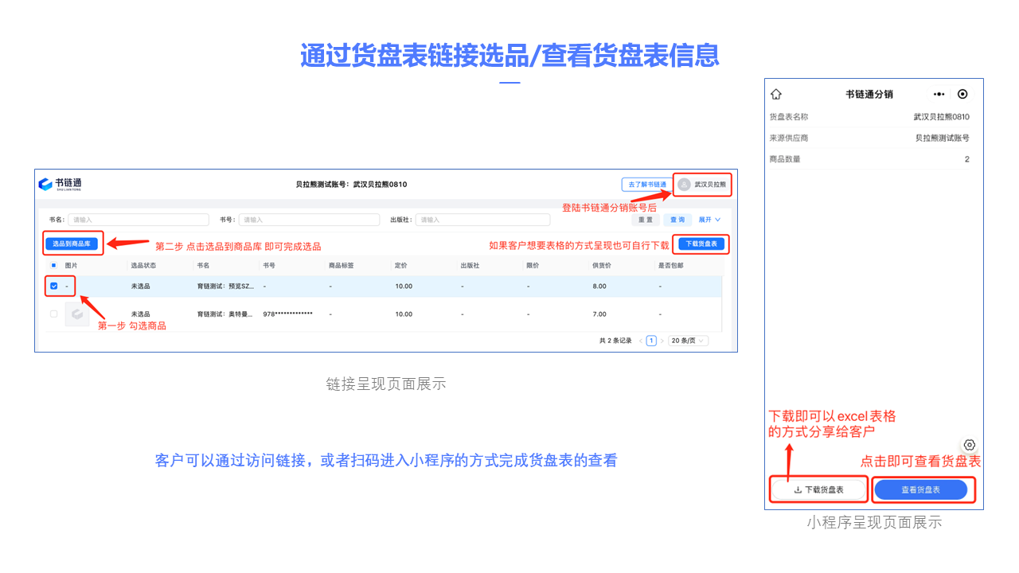Click the 去了解书链通 button
This screenshot has height=573, width=1019.
[x=647, y=185]
